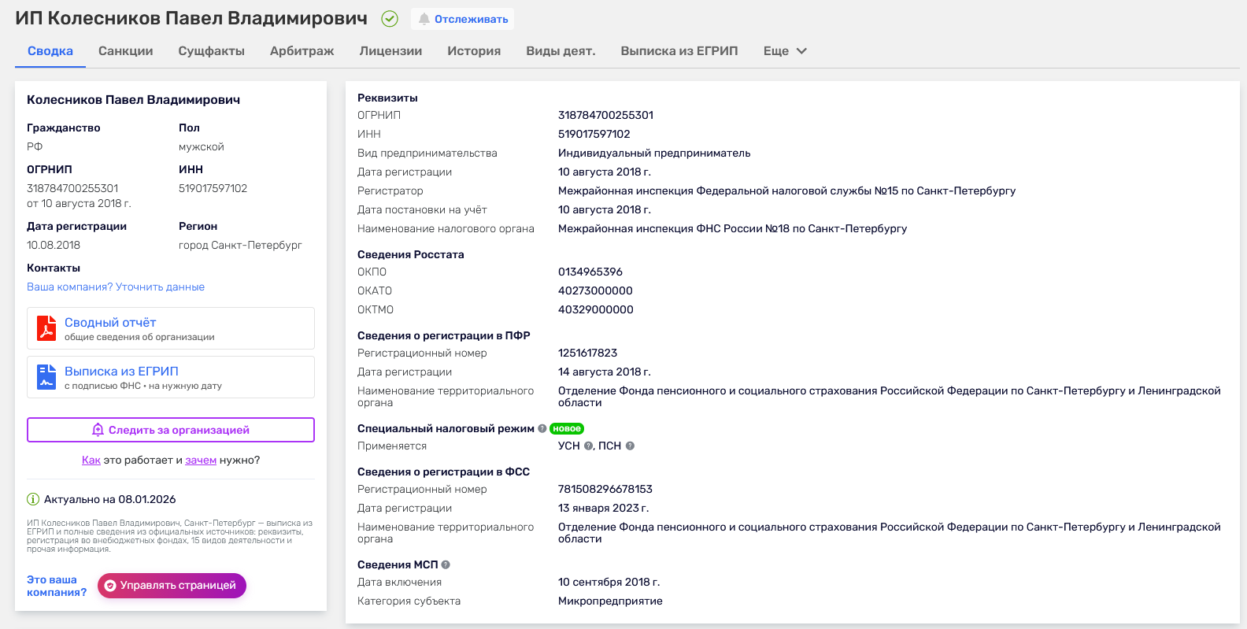Image resolution: width=1247 pixels, height=629 pixels.
Task: Click the Управлять страницей button
Action: click(x=172, y=586)
